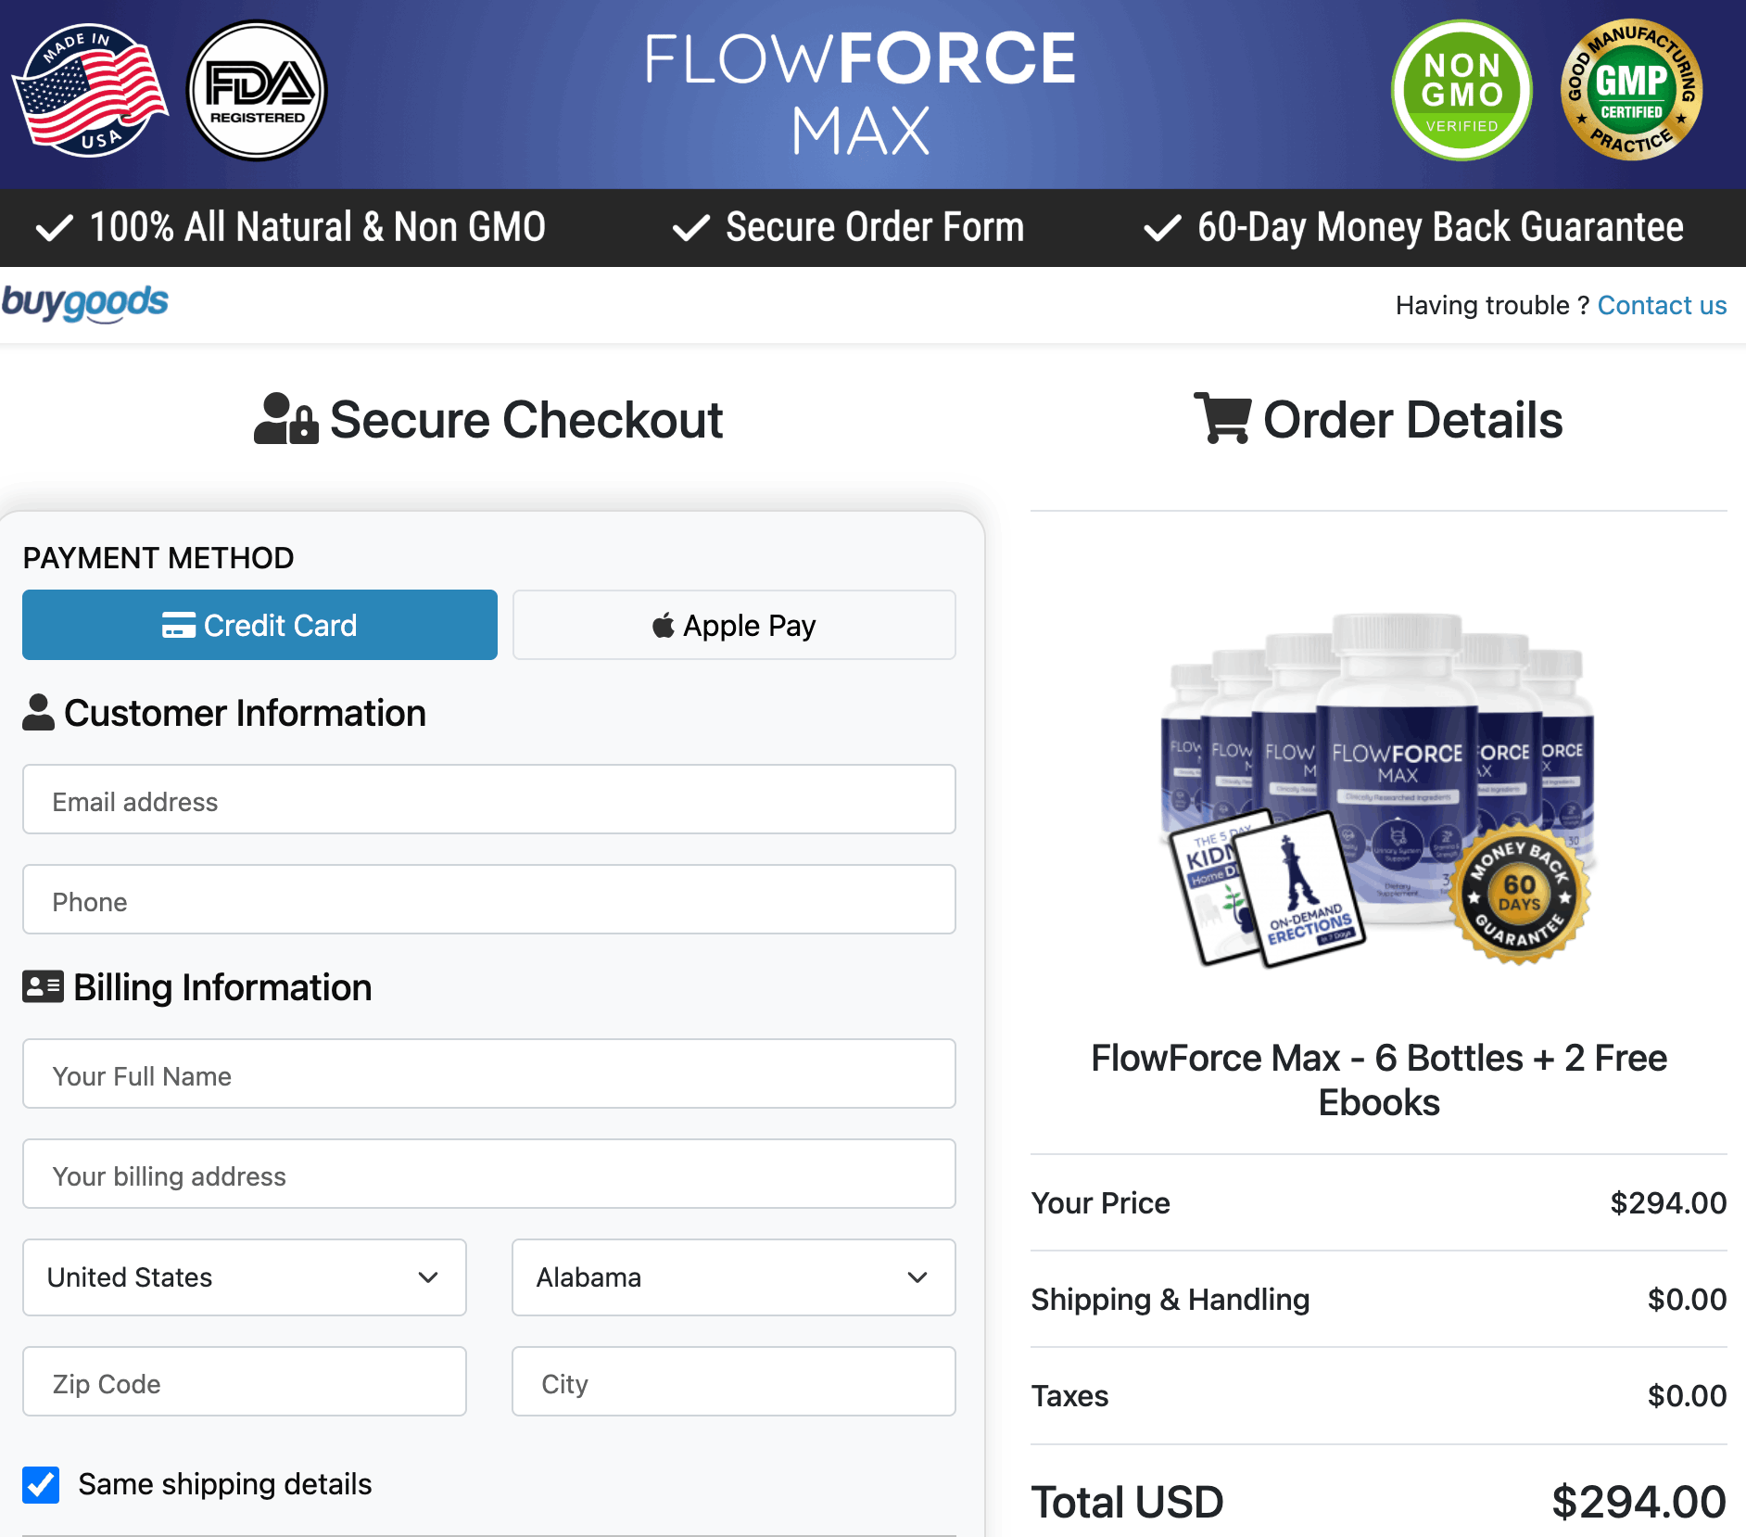Screen dimensions: 1746x1537
Task: Switch payment to Apple Pay
Action: tap(733, 625)
